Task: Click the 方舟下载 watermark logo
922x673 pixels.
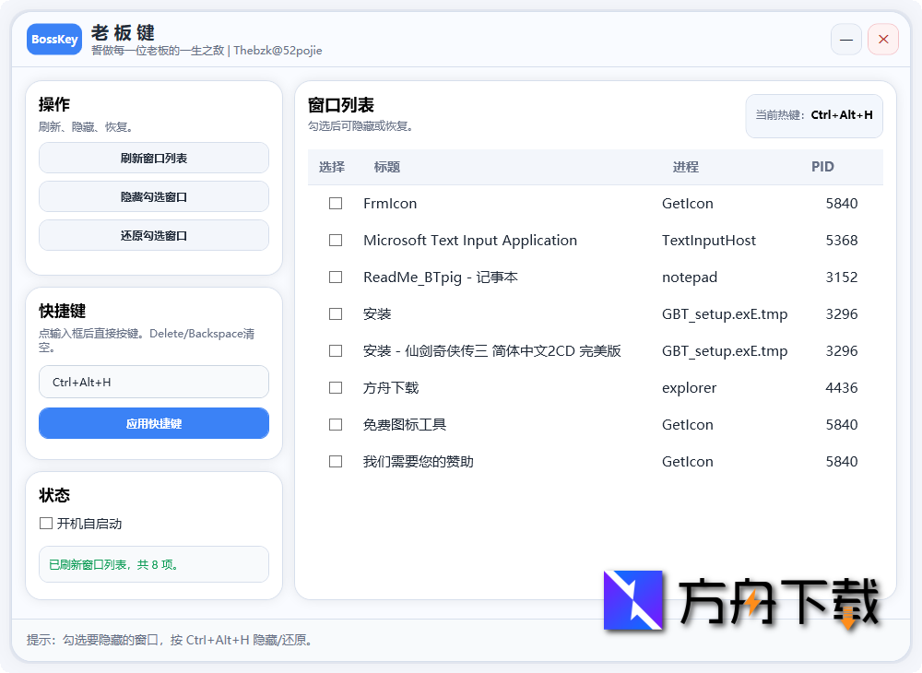Action: pyautogui.click(x=632, y=601)
